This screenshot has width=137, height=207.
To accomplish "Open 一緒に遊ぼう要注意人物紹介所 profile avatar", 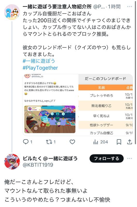I will pos(12,12).
